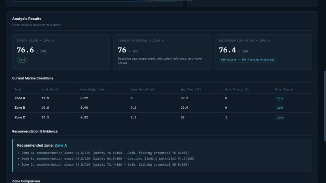Click the Safety Score – Zone A card title
This screenshot has height=183, width=326.
click(x=35, y=41)
